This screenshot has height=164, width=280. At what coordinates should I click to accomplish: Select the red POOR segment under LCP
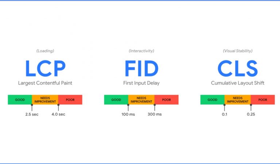[x=70, y=100]
